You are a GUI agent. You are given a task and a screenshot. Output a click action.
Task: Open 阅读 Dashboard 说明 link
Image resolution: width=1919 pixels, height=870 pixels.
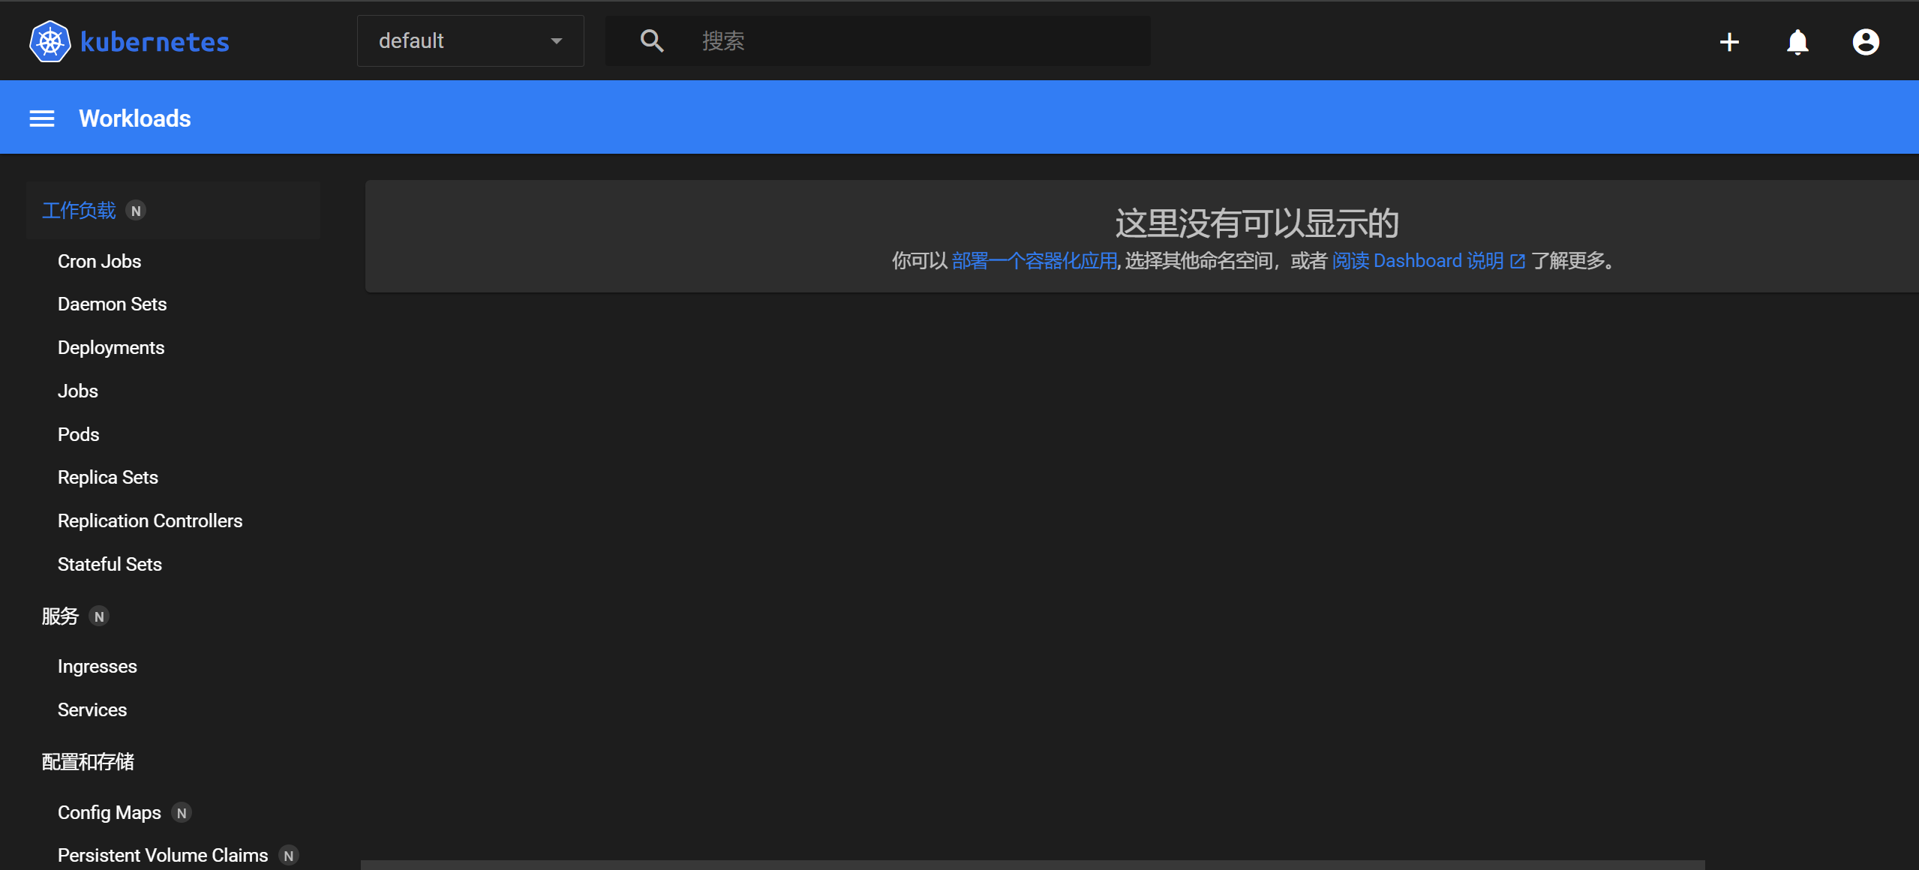coord(1416,261)
